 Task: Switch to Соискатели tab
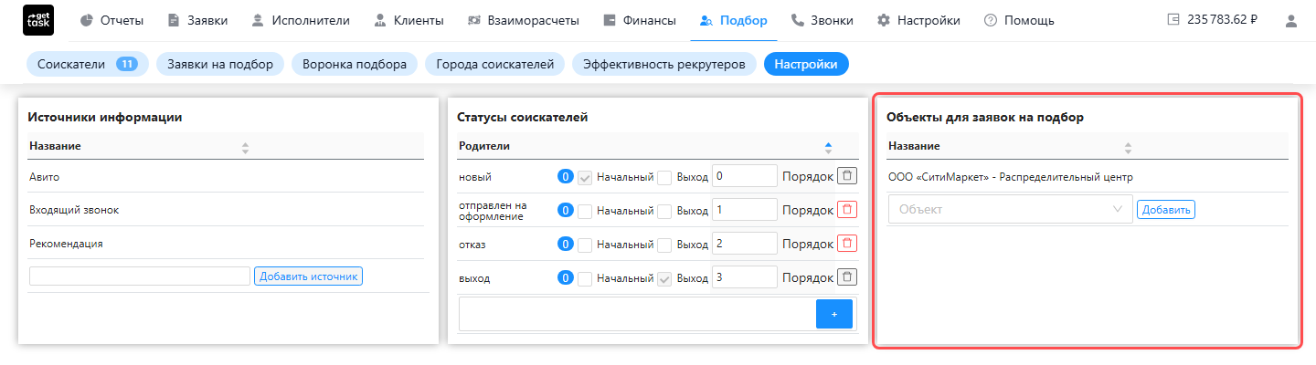[x=88, y=64]
